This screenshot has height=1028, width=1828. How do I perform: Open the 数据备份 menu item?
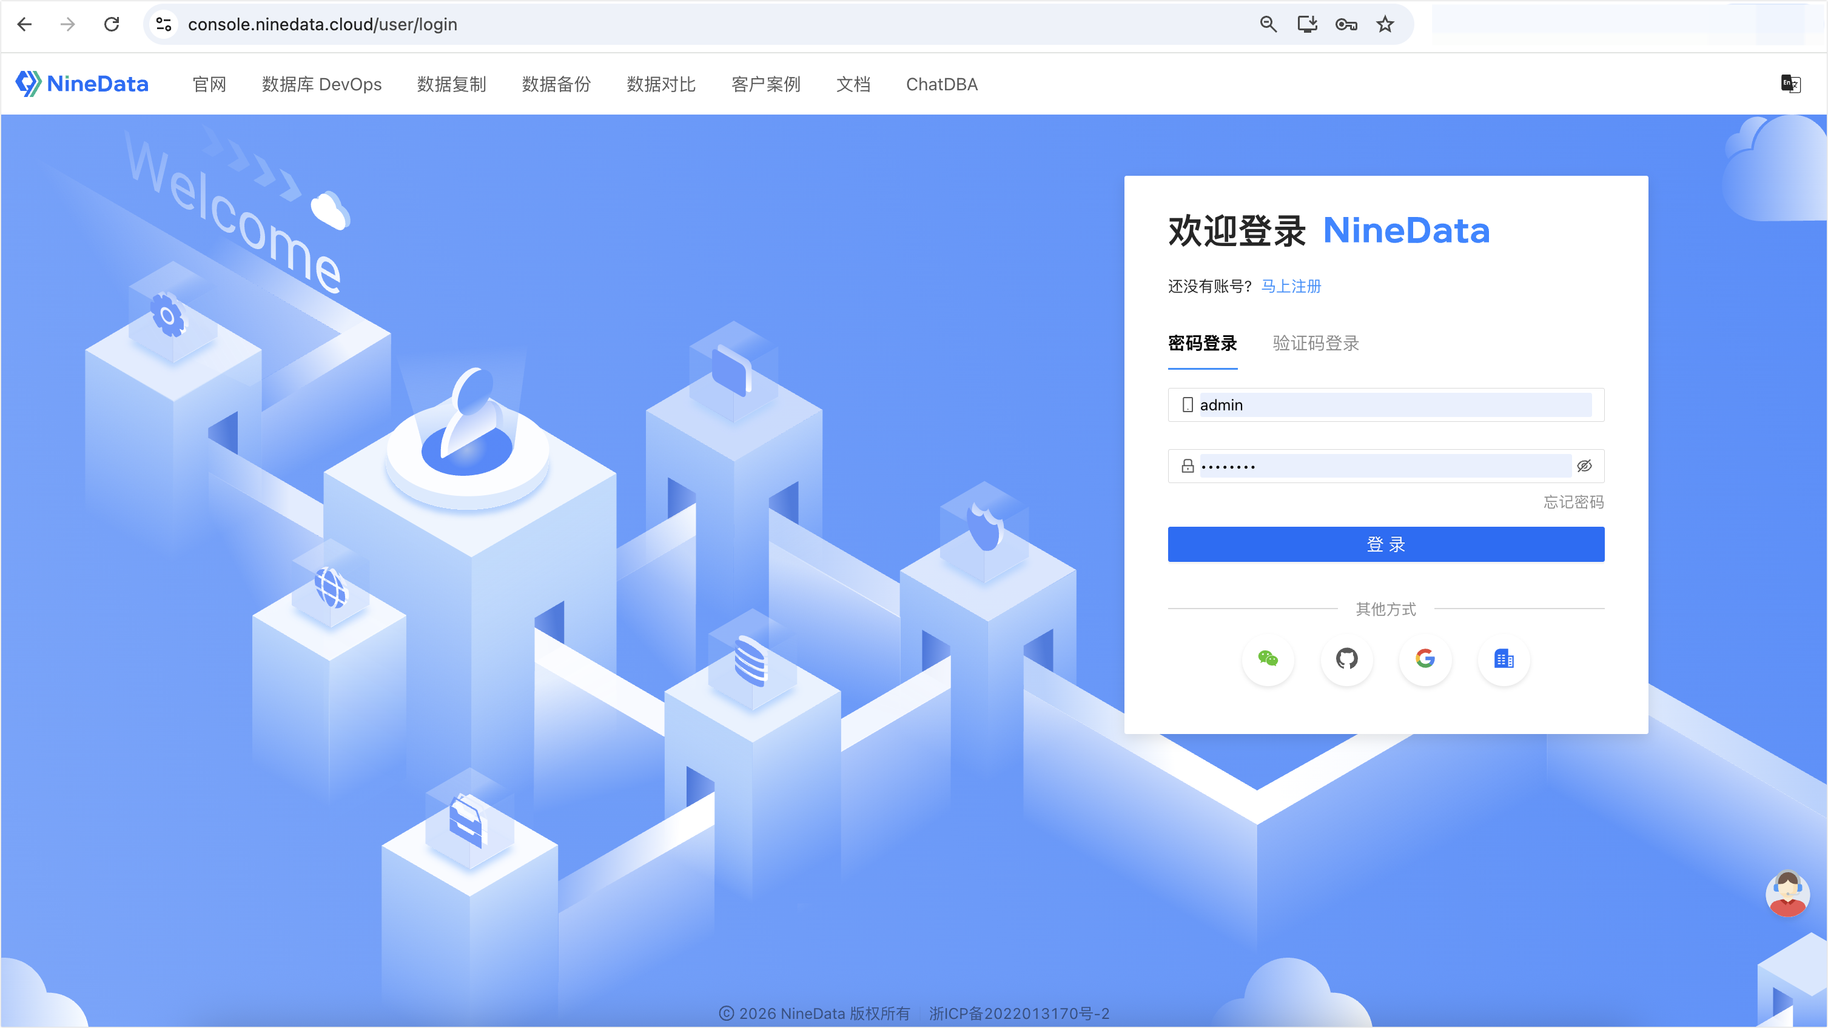556,84
